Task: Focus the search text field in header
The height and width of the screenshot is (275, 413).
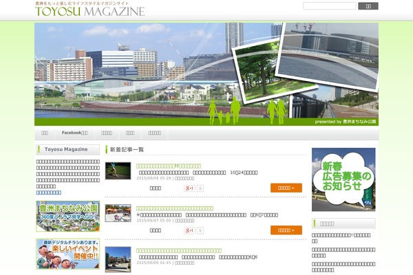Action: coord(330,6)
